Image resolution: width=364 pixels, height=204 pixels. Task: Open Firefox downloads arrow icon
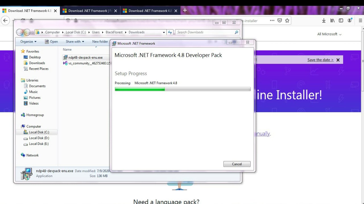[324, 20]
